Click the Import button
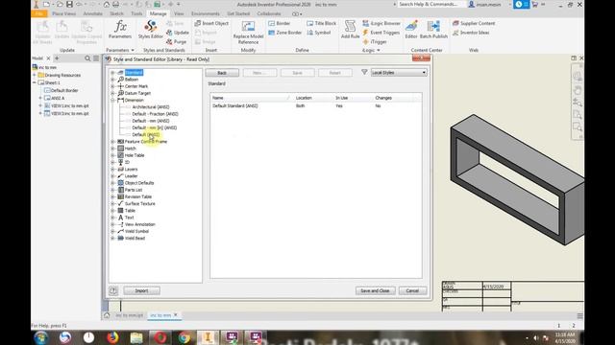Image resolution: width=615 pixels, height=345 pixels. click(x=141, y=290)
